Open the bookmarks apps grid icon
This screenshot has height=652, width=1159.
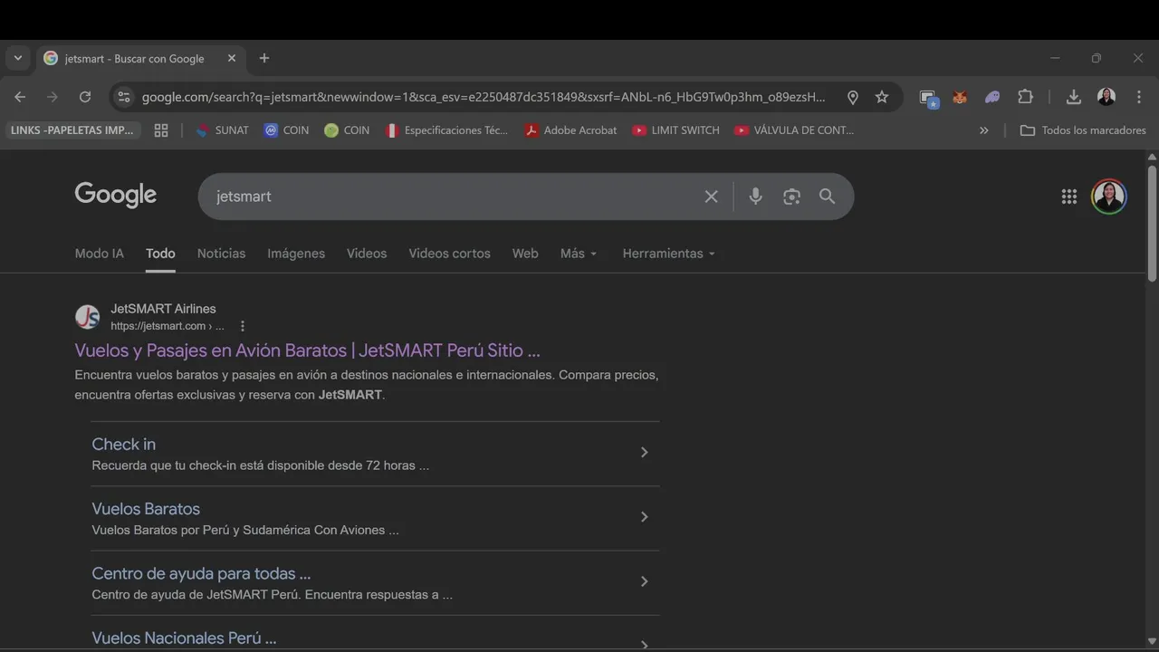(x=161, y=130)
